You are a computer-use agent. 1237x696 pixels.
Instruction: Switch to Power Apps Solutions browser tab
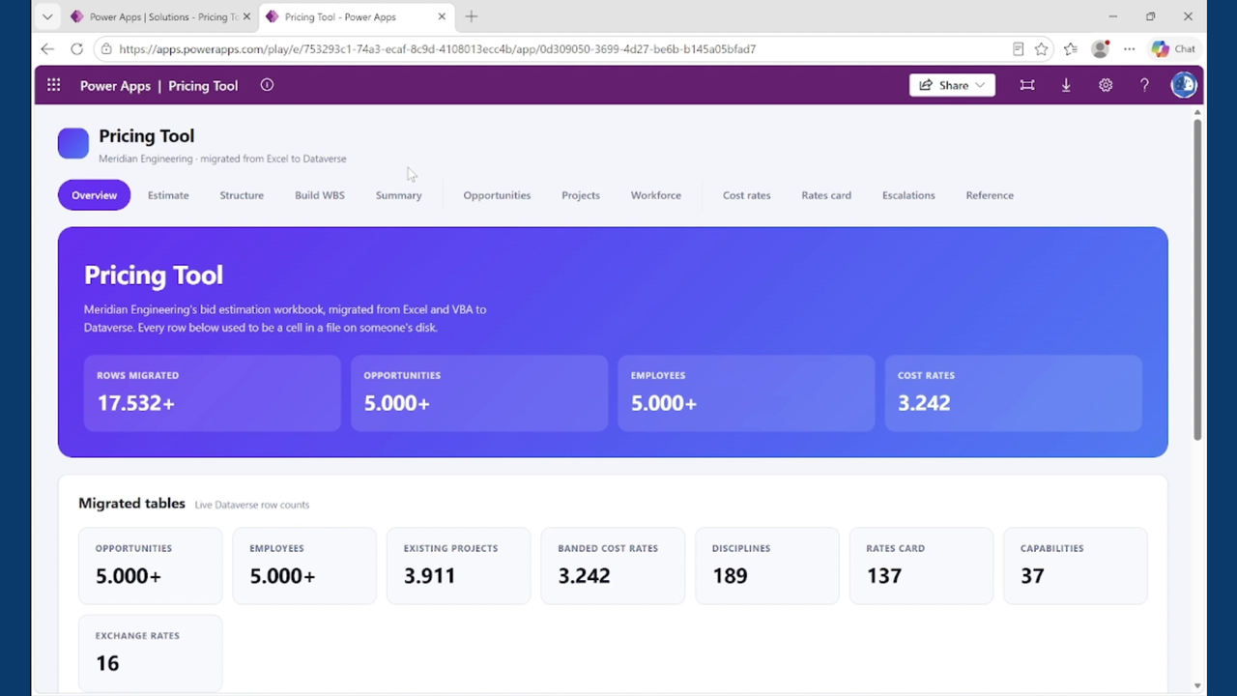(x=160, y=16)
